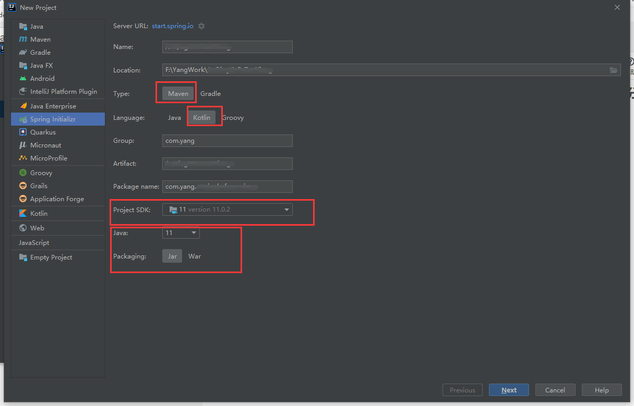Viewport: 634px width, 406px height.
Task: Choose Groovy as the language option
Action: pyautogui.click(x=233, y=117)
